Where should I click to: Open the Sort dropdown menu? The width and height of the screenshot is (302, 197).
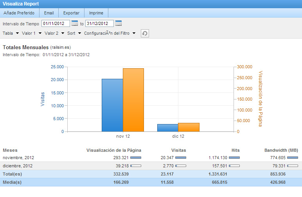pos(74,33)
